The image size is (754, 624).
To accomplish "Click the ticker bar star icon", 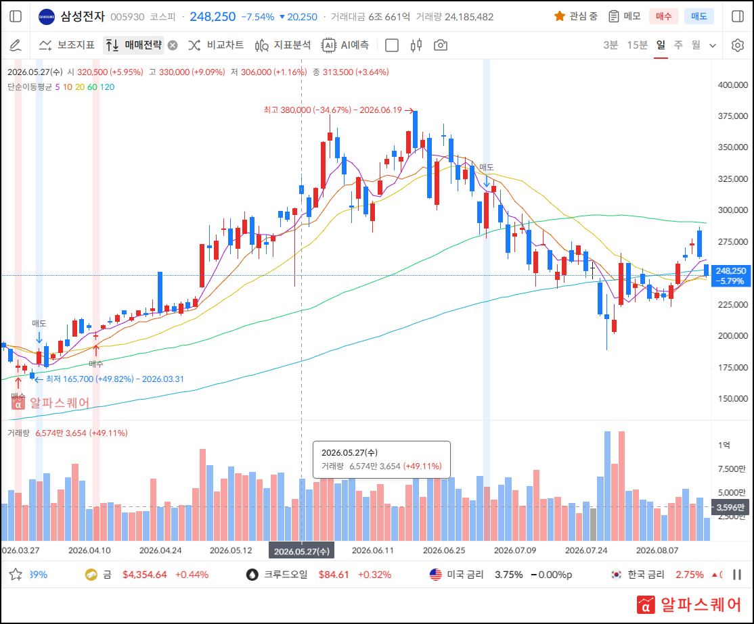I will click(16, 575).
